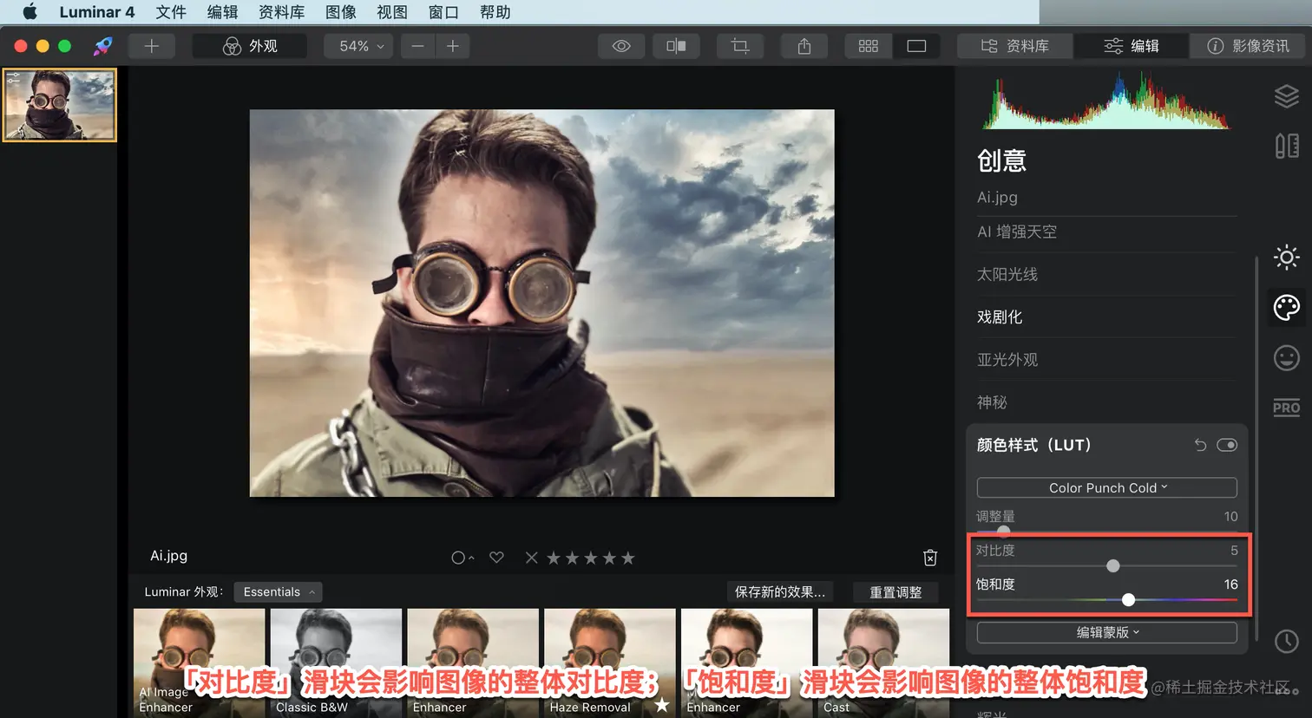Open the history clock icon
This screenshot has height=718, width=1312.
pyautogui.click(x=1286, y=641)
